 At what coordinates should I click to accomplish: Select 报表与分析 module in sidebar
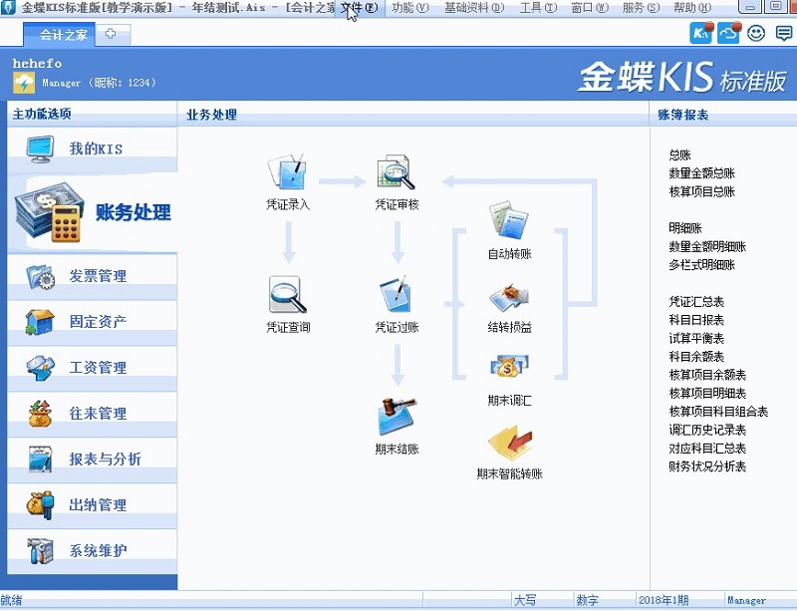(x=93, y=458)
